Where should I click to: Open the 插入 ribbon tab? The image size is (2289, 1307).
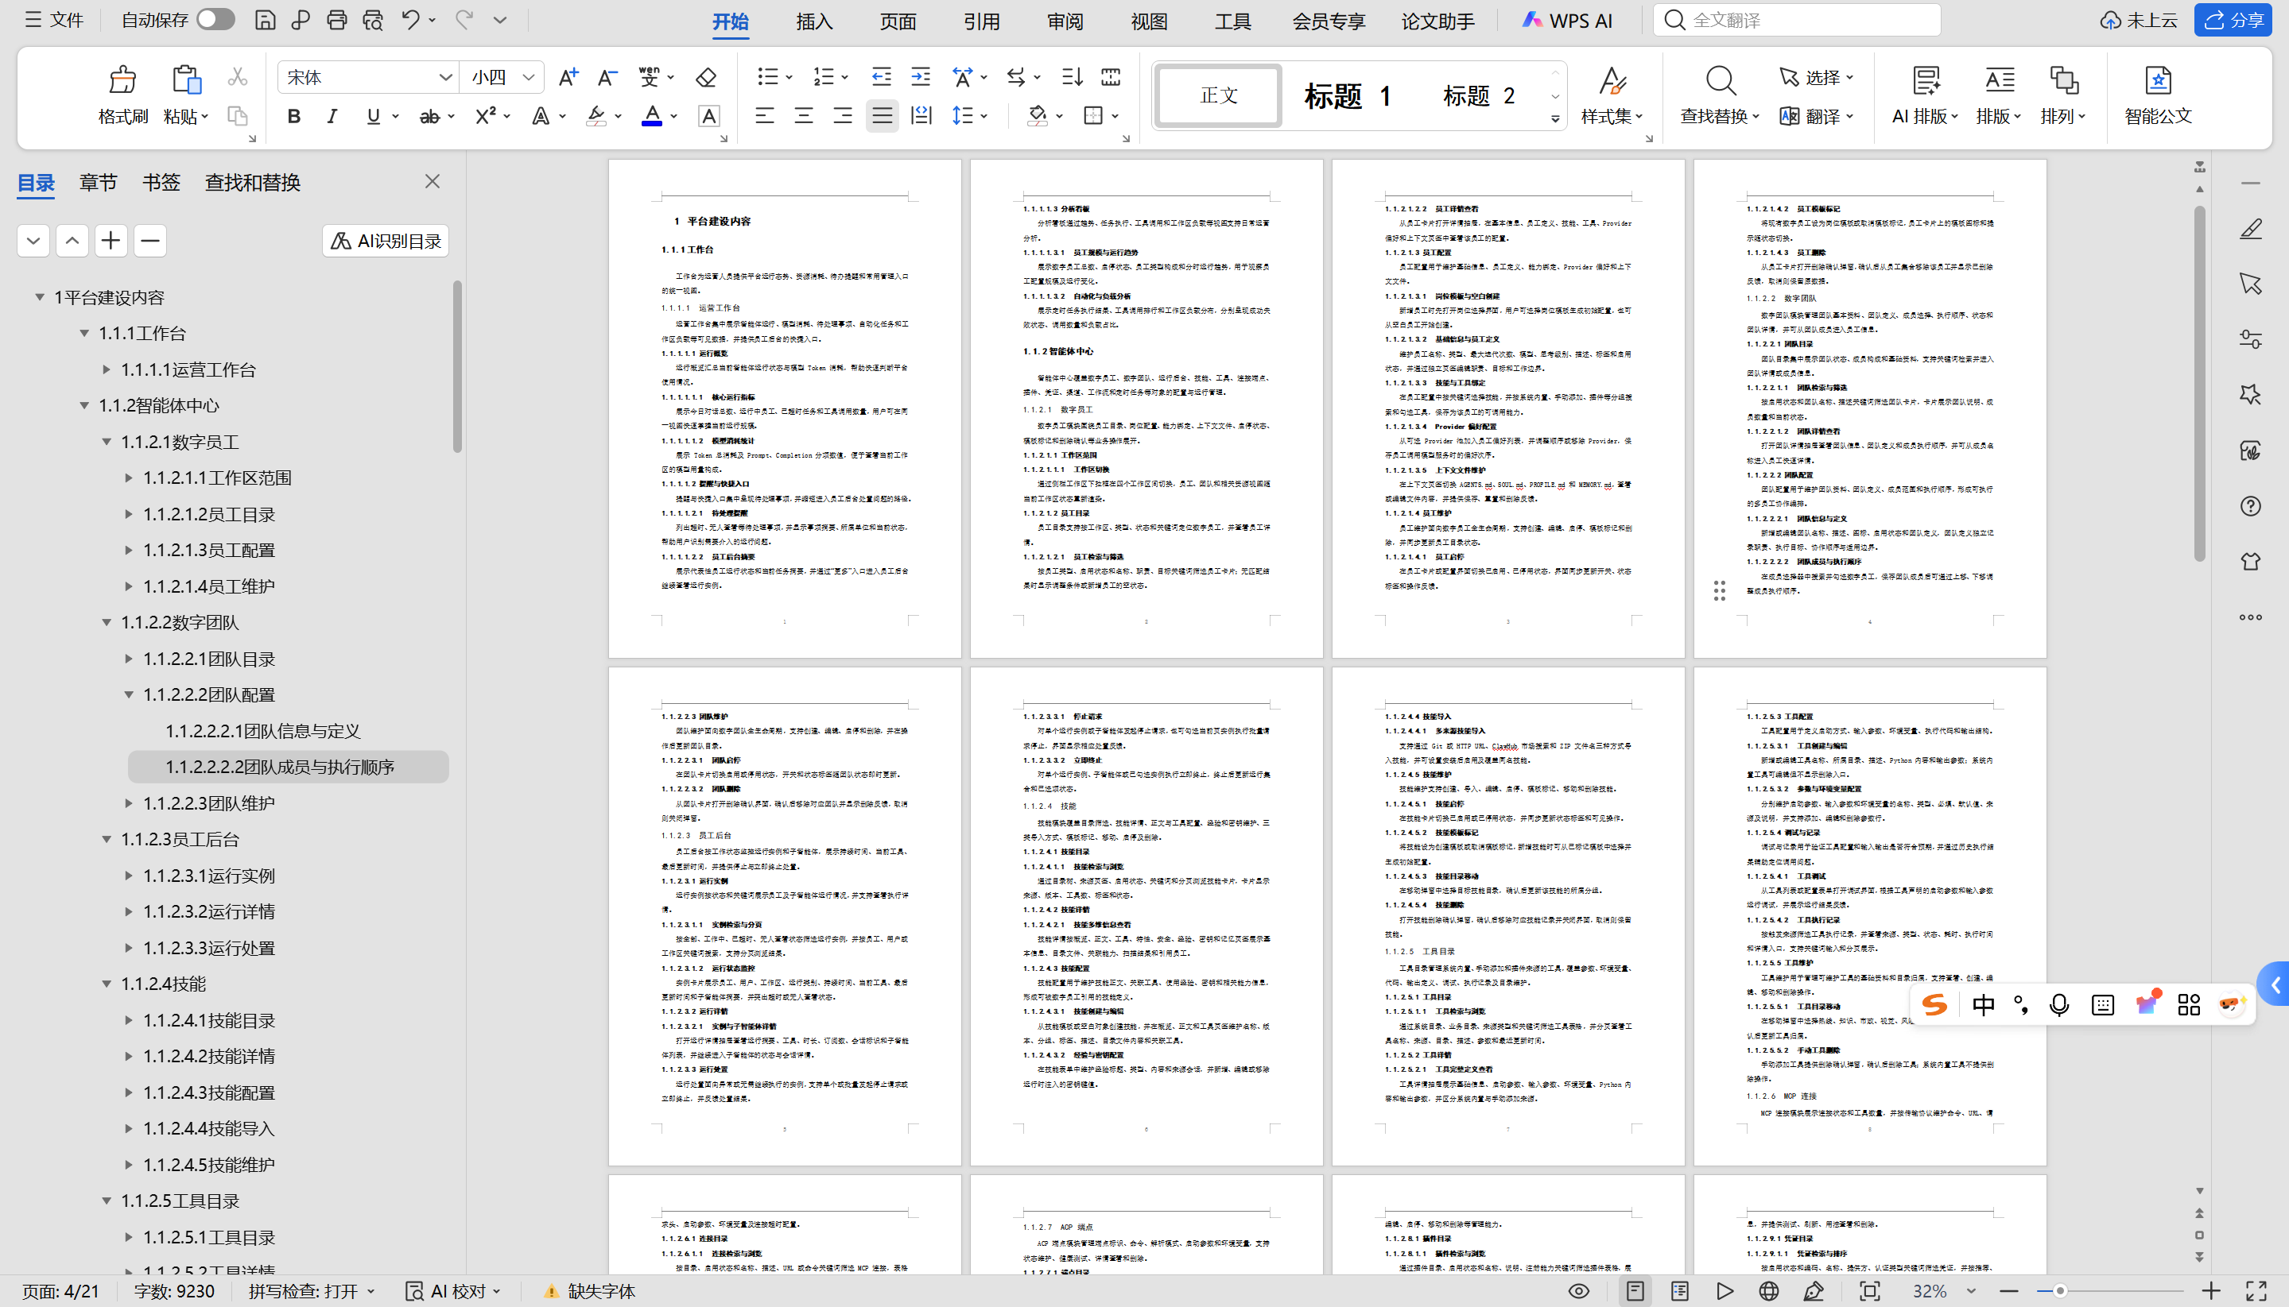[813, 21]
